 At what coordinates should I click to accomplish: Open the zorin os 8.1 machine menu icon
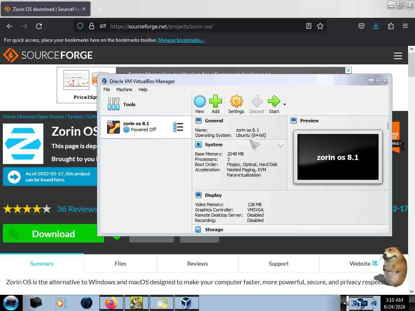point(178,127)
